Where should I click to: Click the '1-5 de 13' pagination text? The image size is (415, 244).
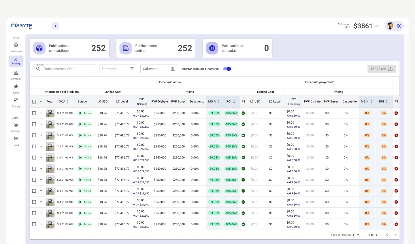372,235
